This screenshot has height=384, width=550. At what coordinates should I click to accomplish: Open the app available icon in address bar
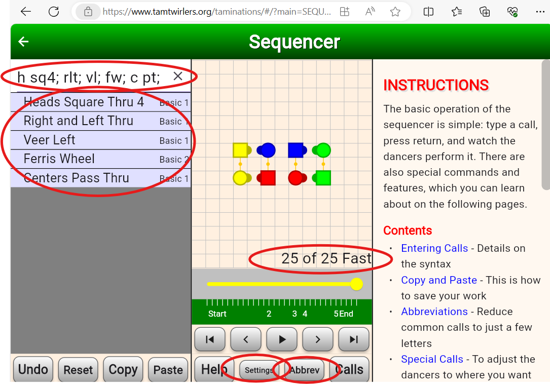[345, 12]
